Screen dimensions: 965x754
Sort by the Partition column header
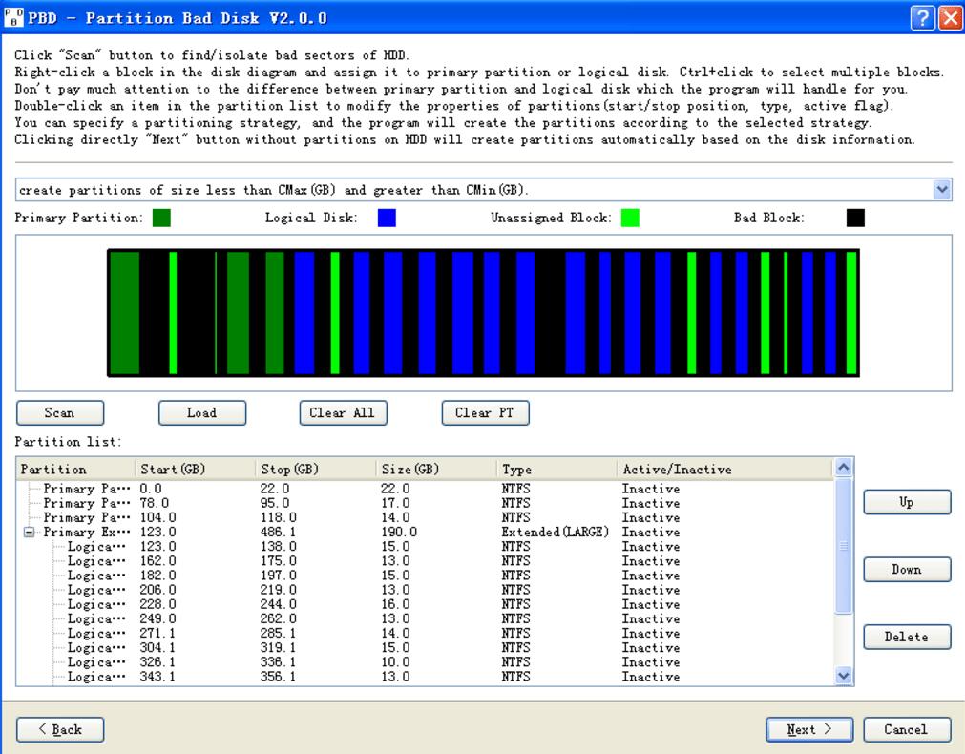tap(75, 469)
